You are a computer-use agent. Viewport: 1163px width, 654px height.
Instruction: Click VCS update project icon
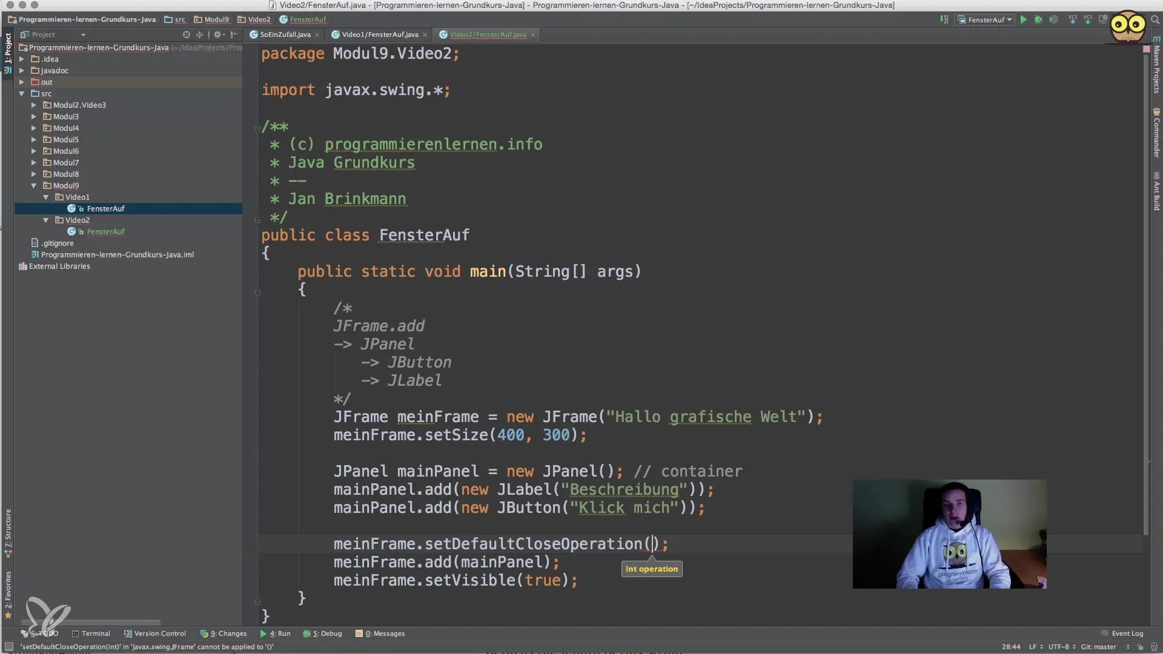click(x=1073, y=19)
